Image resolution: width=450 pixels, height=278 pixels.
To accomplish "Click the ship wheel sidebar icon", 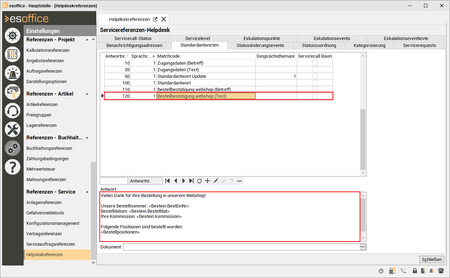I will 13,36.
